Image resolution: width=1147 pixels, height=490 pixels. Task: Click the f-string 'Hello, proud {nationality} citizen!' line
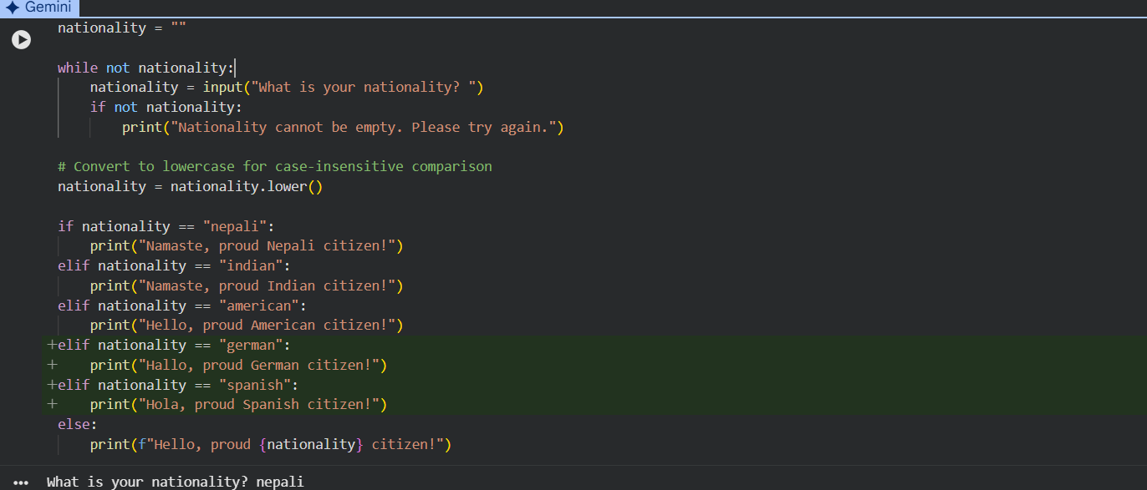pos(271,444)
